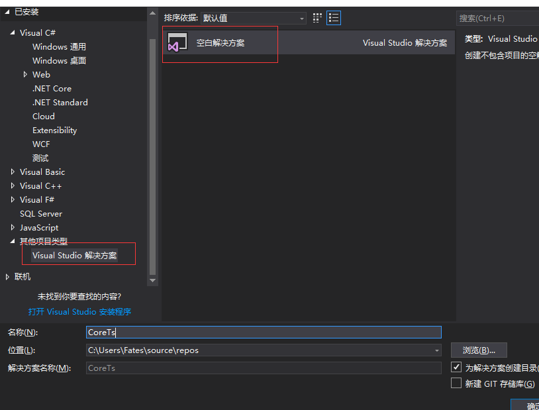Click the tree scrollbar up arrow
The image size is (539, 410).
(x=152, y=13)
